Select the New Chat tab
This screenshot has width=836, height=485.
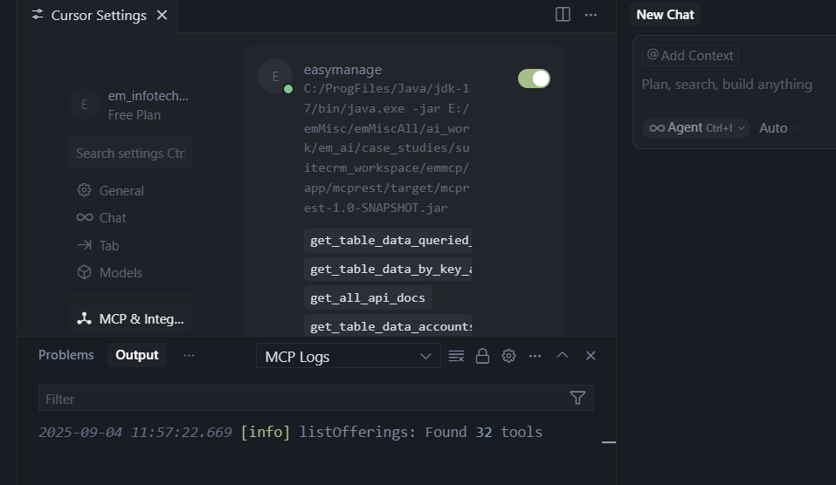click(665, 14)
